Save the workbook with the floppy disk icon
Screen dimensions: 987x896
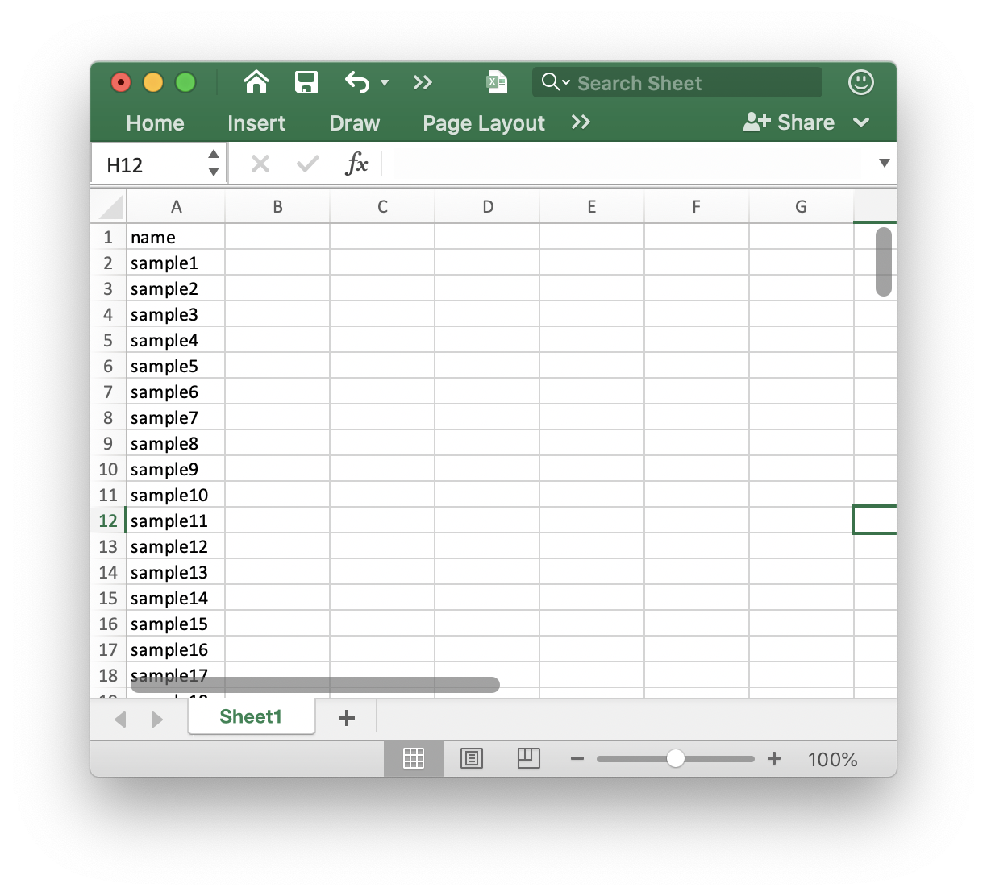(306, 82)
